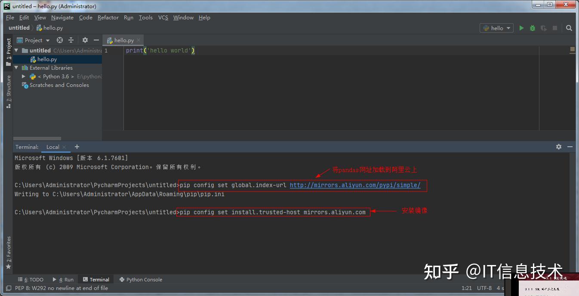Open Search Everywhere with the magnifier icon
This screenshot has height=296, width=579.
[569, 28]
